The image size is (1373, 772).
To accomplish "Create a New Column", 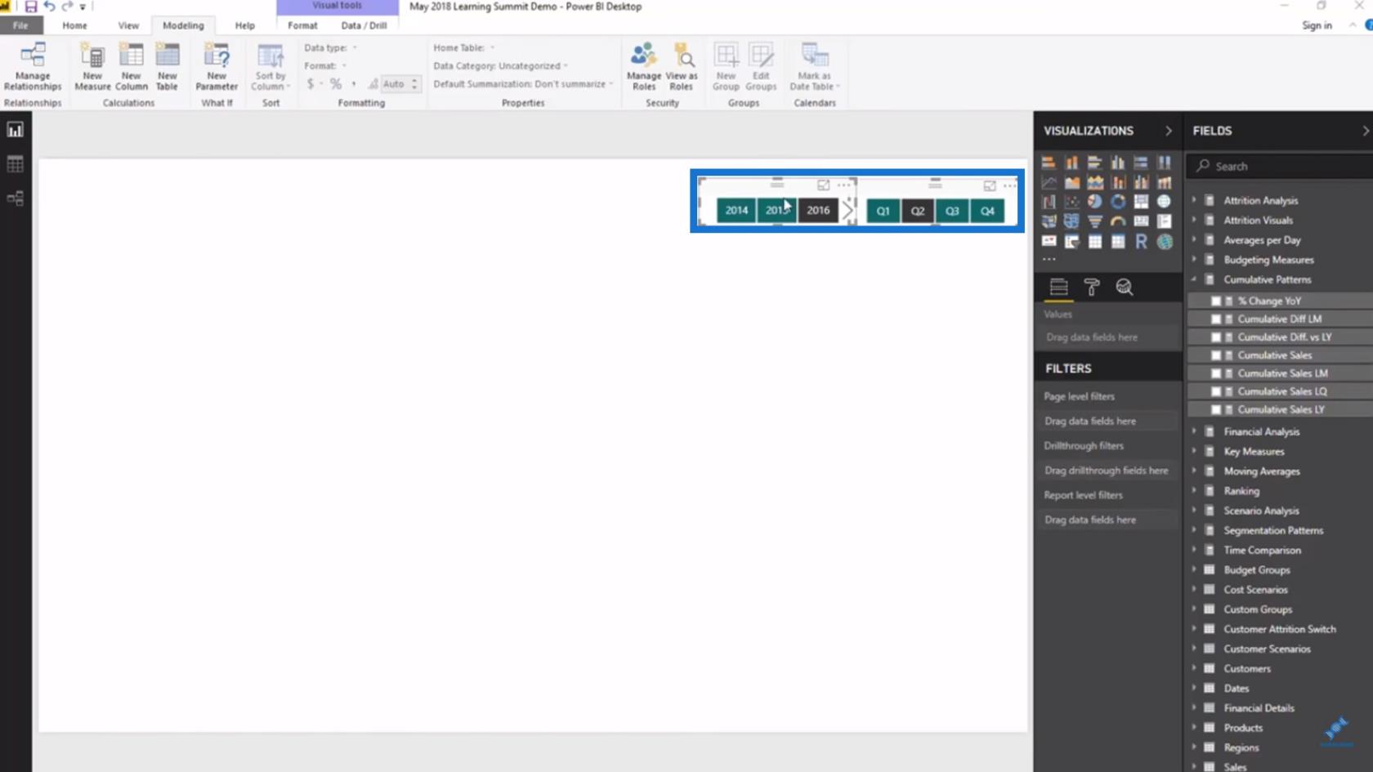I will (x=131, y=67).
